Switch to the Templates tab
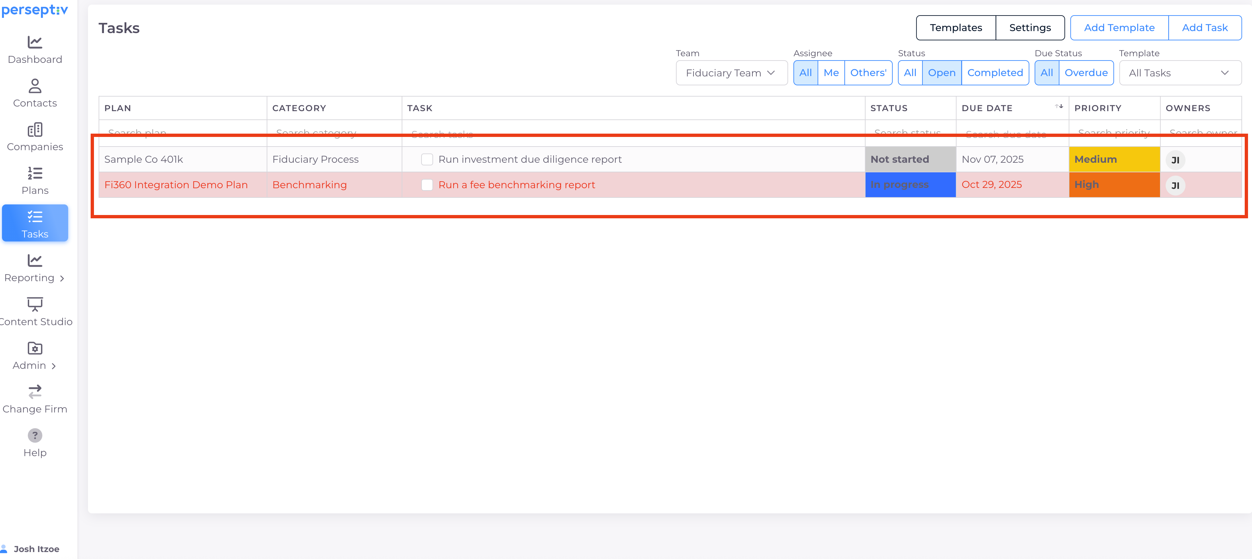Screen dimensions: 1252x559 [x=956, y=28]
